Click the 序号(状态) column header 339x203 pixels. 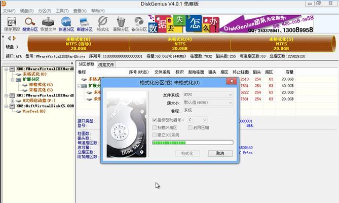click(139, 72)
